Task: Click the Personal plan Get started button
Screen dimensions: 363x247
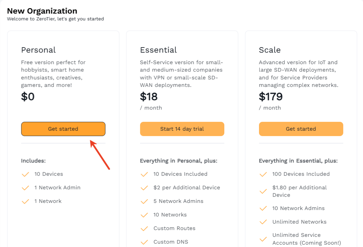Action: pos(63,129)
